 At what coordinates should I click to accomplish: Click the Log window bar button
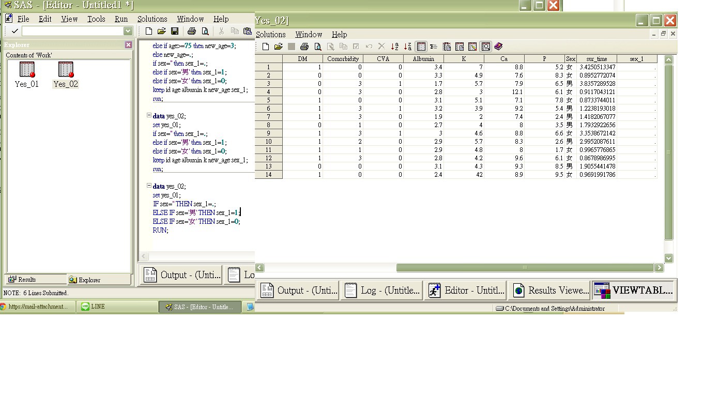[x=381, y=291]
